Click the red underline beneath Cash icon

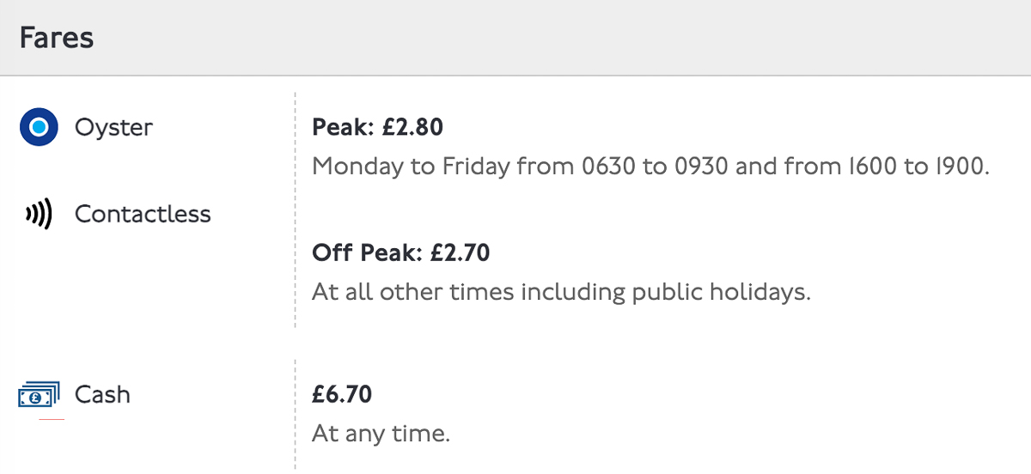tap(52, 419)
